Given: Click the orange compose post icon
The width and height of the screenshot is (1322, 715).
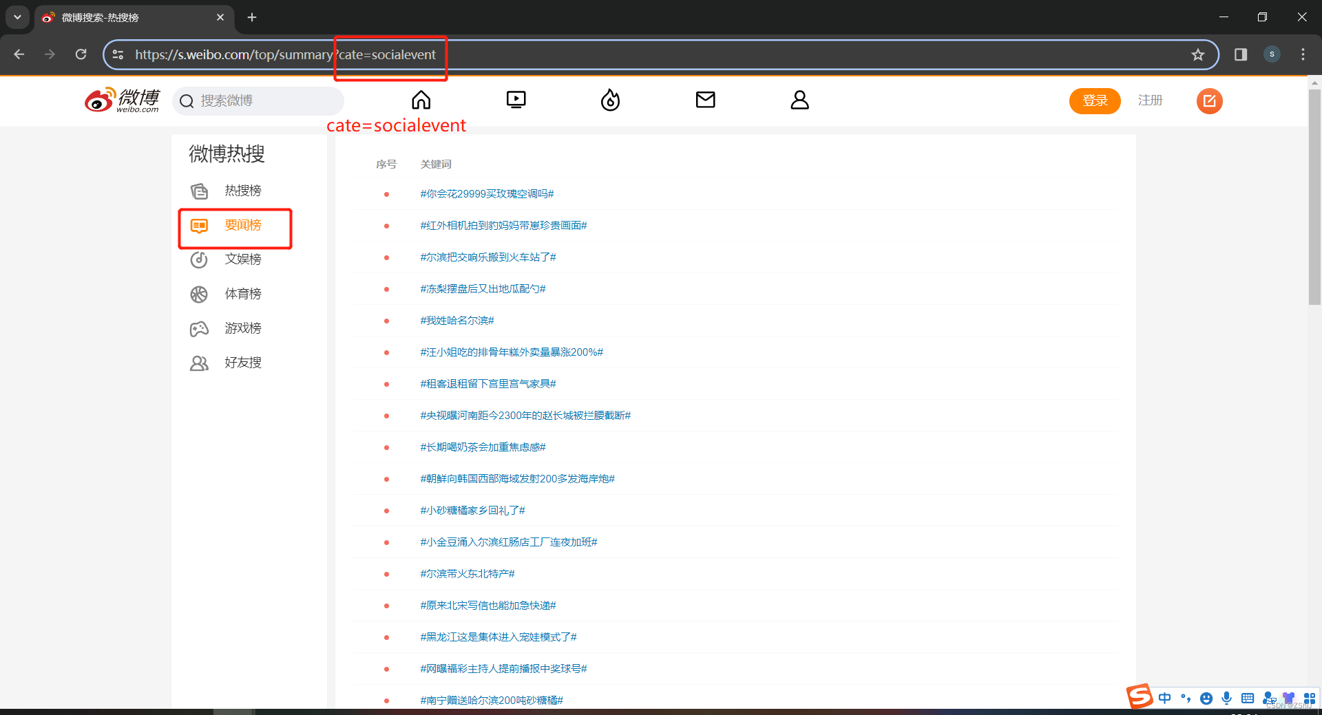Looking at the screenshot, I should point(1209,101).
